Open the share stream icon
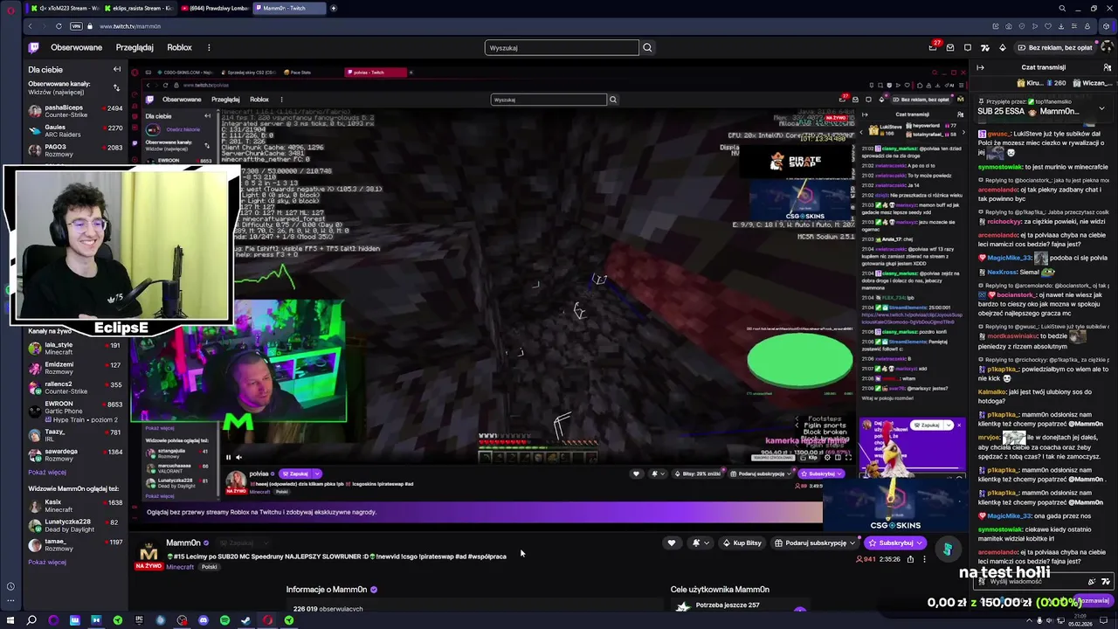This screenshot has width=1118, height=629. [x=910, y=559]
